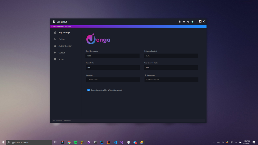Close the Jenga.NET window
This screenshot has height=145, width=258.
click(x=204, y=22)
